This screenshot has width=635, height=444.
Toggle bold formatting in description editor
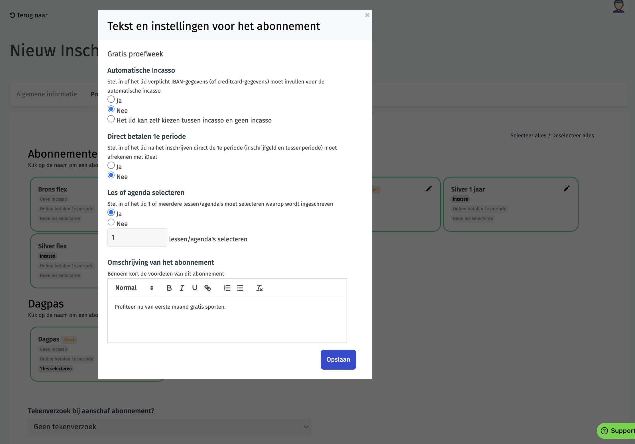click(169, 288)
